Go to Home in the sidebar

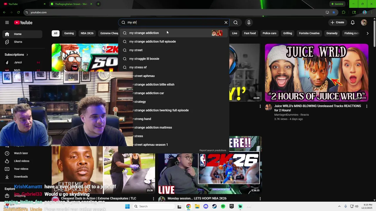[x=22, y=34]
